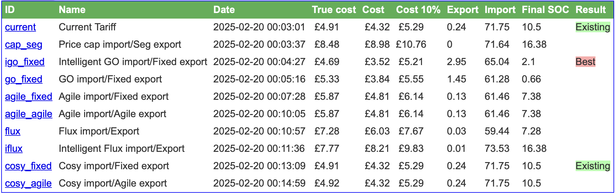Select the £10.76 Cost 10% cell

pos(411,45)
